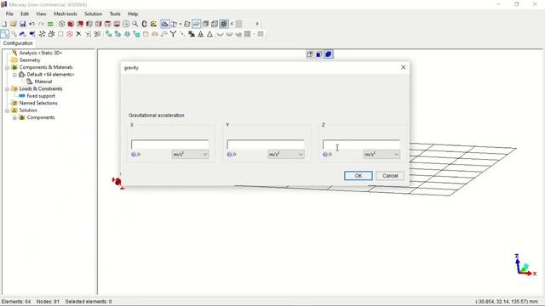
Task: Click the first teal mesh tool icon
Action: click(x=109, y=34)
